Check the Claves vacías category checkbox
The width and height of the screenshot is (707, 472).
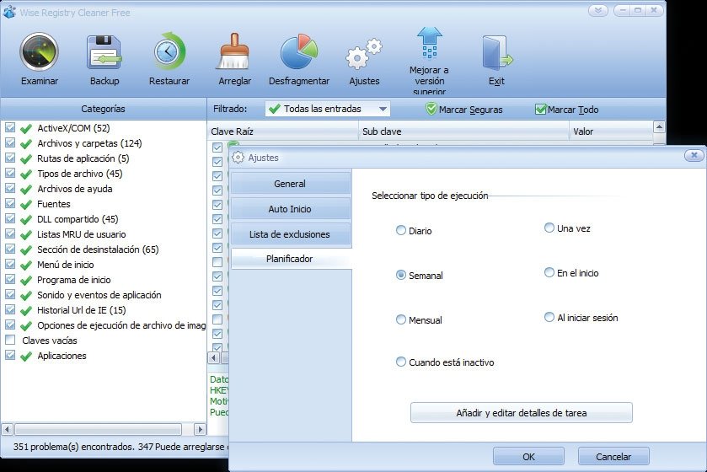tap(10, 340)
